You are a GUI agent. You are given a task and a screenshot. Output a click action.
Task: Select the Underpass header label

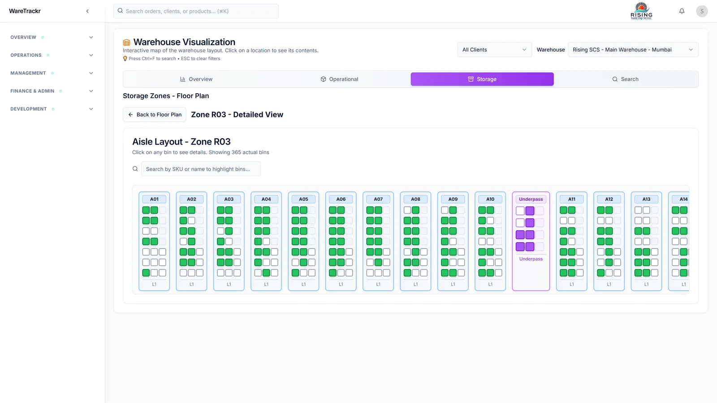coord(531,199)
